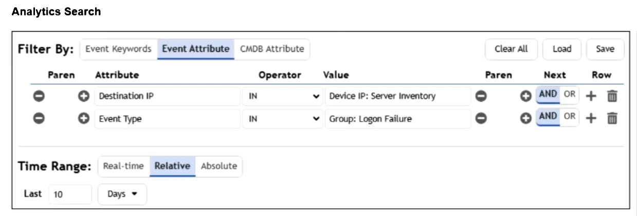
Task: Click the Destination IP attribute field
Action: [167, 96]
